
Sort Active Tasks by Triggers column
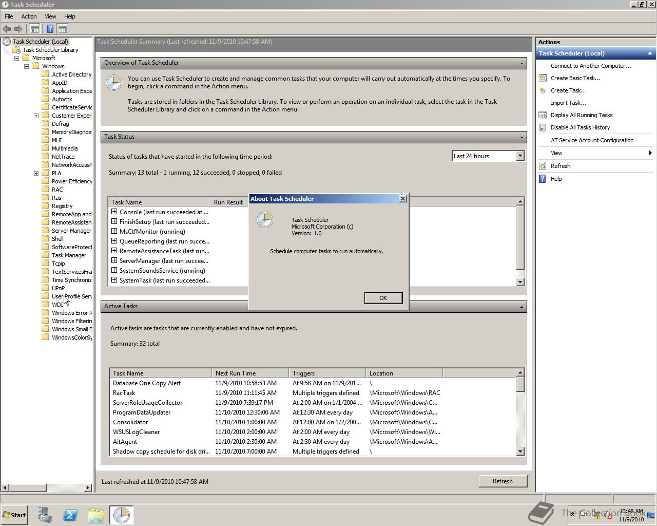(327, 373)
